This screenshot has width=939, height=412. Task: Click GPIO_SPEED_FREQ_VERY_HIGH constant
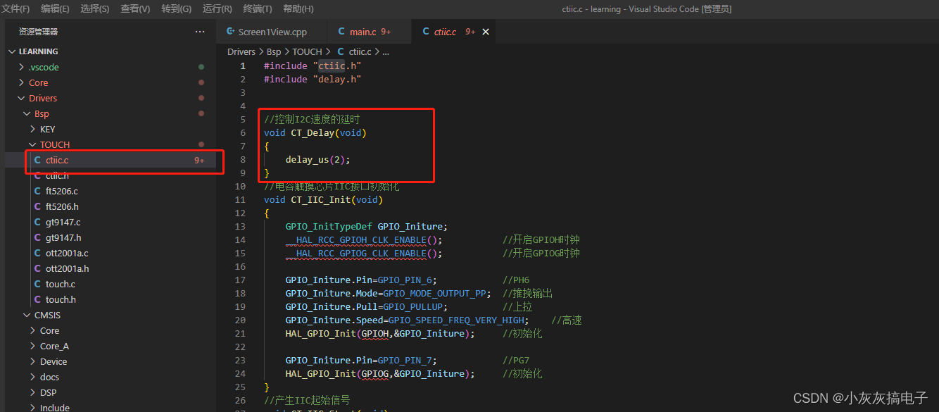[x=456, y=320]
